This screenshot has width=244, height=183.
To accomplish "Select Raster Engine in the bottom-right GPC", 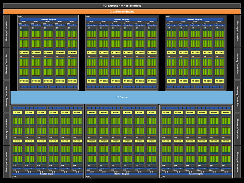I will (x=196, y=174).
